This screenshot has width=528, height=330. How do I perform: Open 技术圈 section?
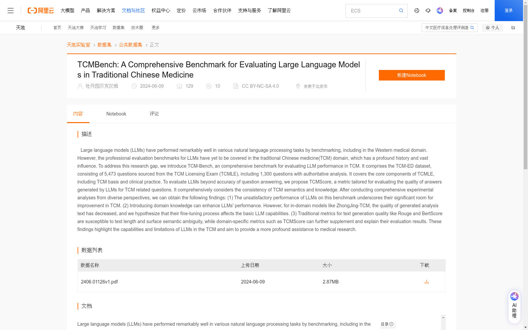pyautogui.click(x=137, y=28)
